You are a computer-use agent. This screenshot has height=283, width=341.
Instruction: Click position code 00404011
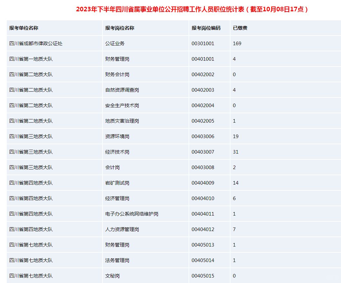point(203,214)
